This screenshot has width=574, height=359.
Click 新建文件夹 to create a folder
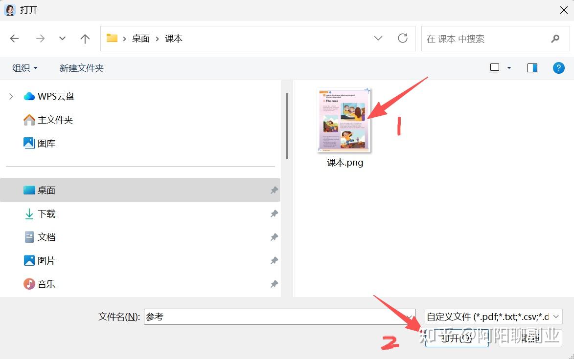82,68
